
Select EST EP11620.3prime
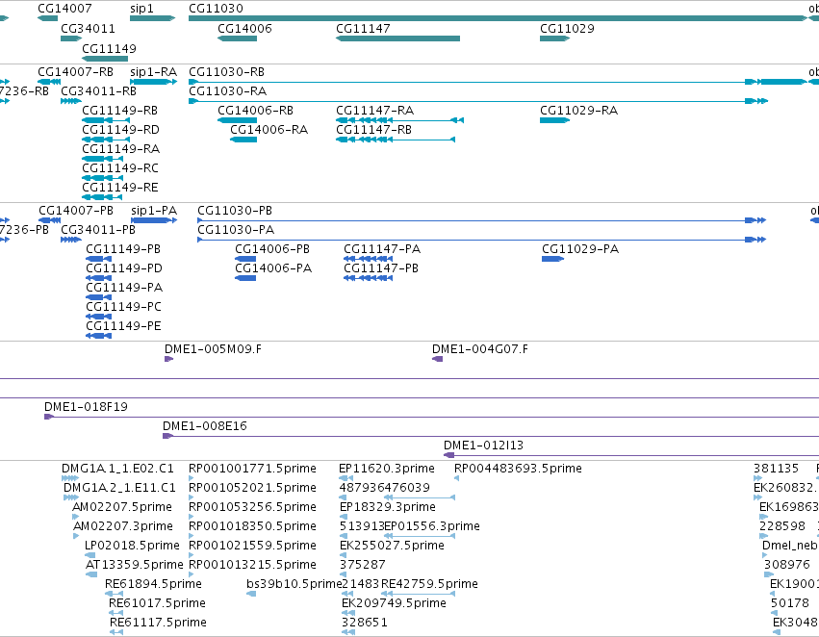click(346, 477)
